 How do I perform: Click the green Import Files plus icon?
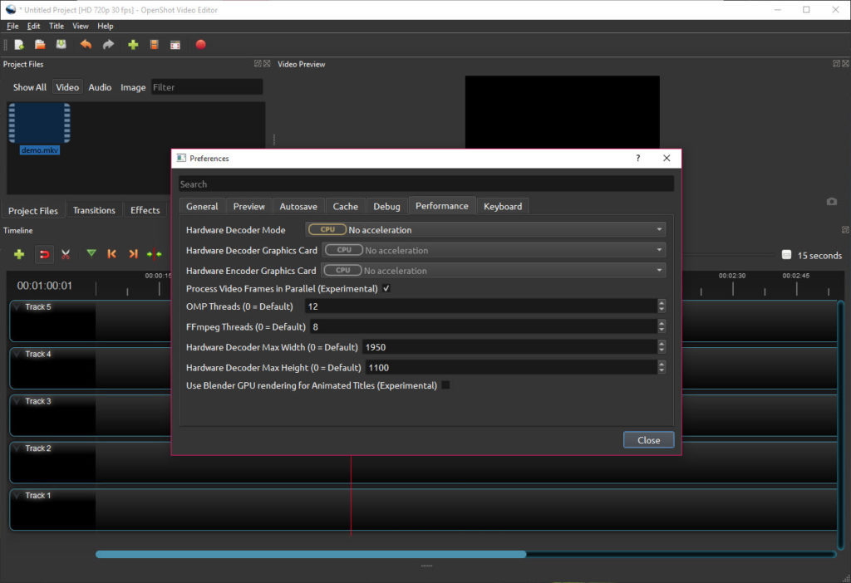pos(133,45)
